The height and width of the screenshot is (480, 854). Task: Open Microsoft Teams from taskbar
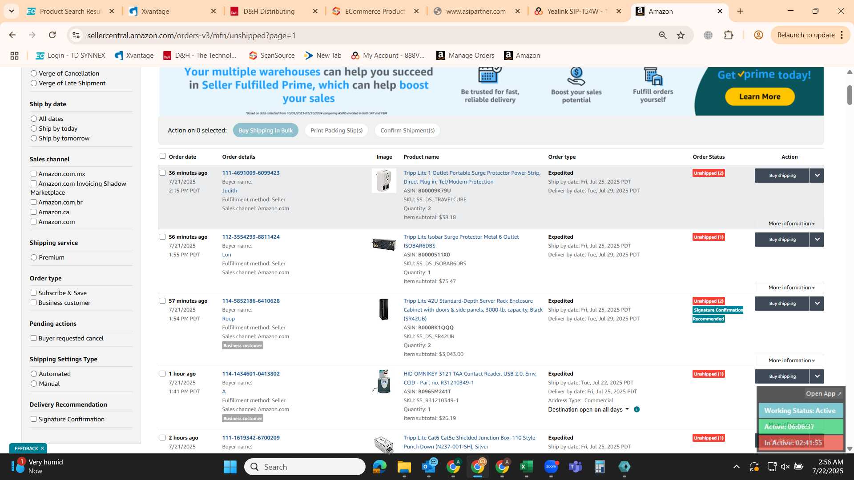pos(576,467)
